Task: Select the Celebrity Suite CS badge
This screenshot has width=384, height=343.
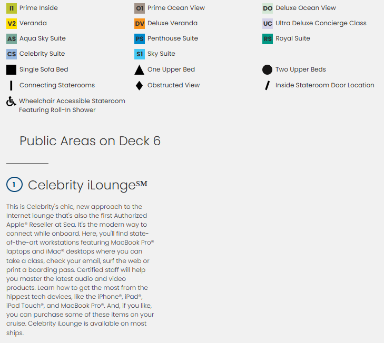Action: [12, 54]
